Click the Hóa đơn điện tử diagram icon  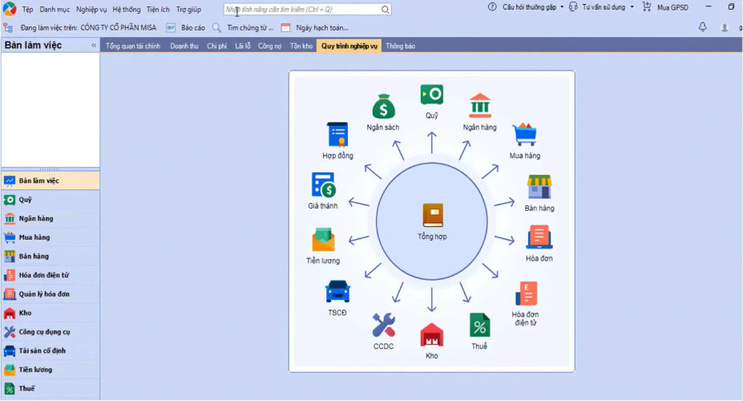click(x=526, y=294)
